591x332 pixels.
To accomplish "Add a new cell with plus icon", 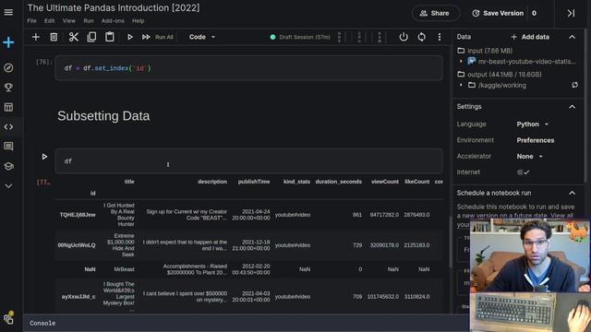I will (x=36, y=37).
